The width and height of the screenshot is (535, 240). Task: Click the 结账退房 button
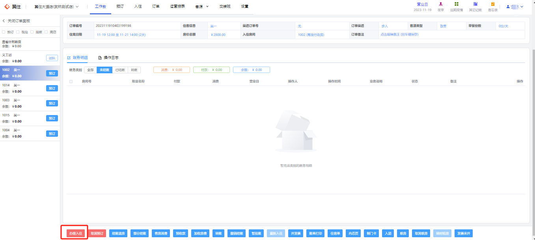118,233
